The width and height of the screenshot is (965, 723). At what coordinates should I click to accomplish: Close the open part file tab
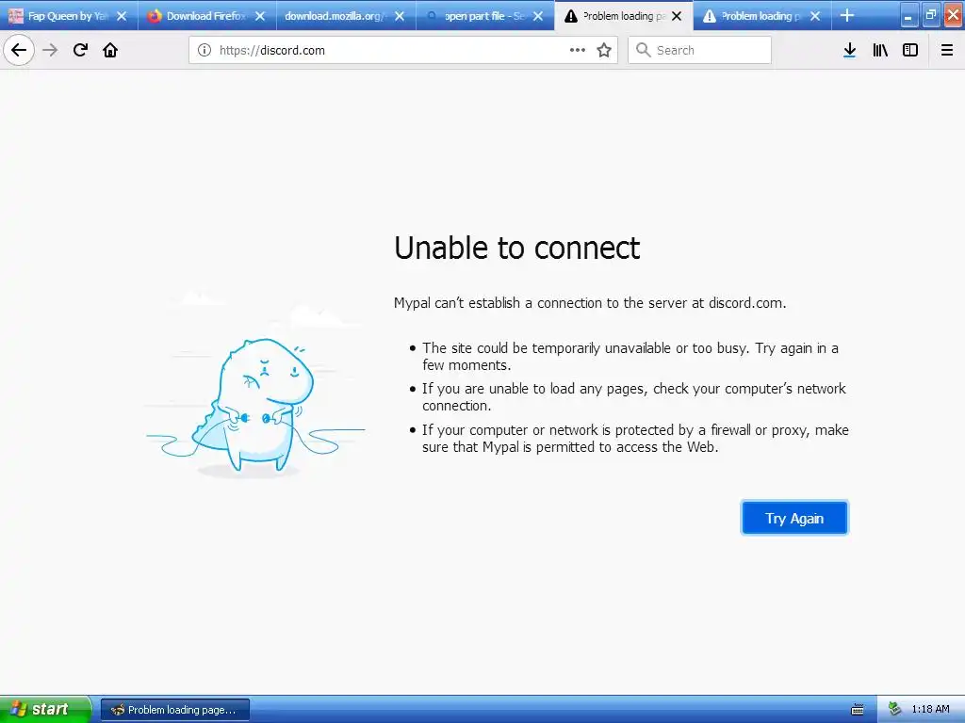click(538, 16)
